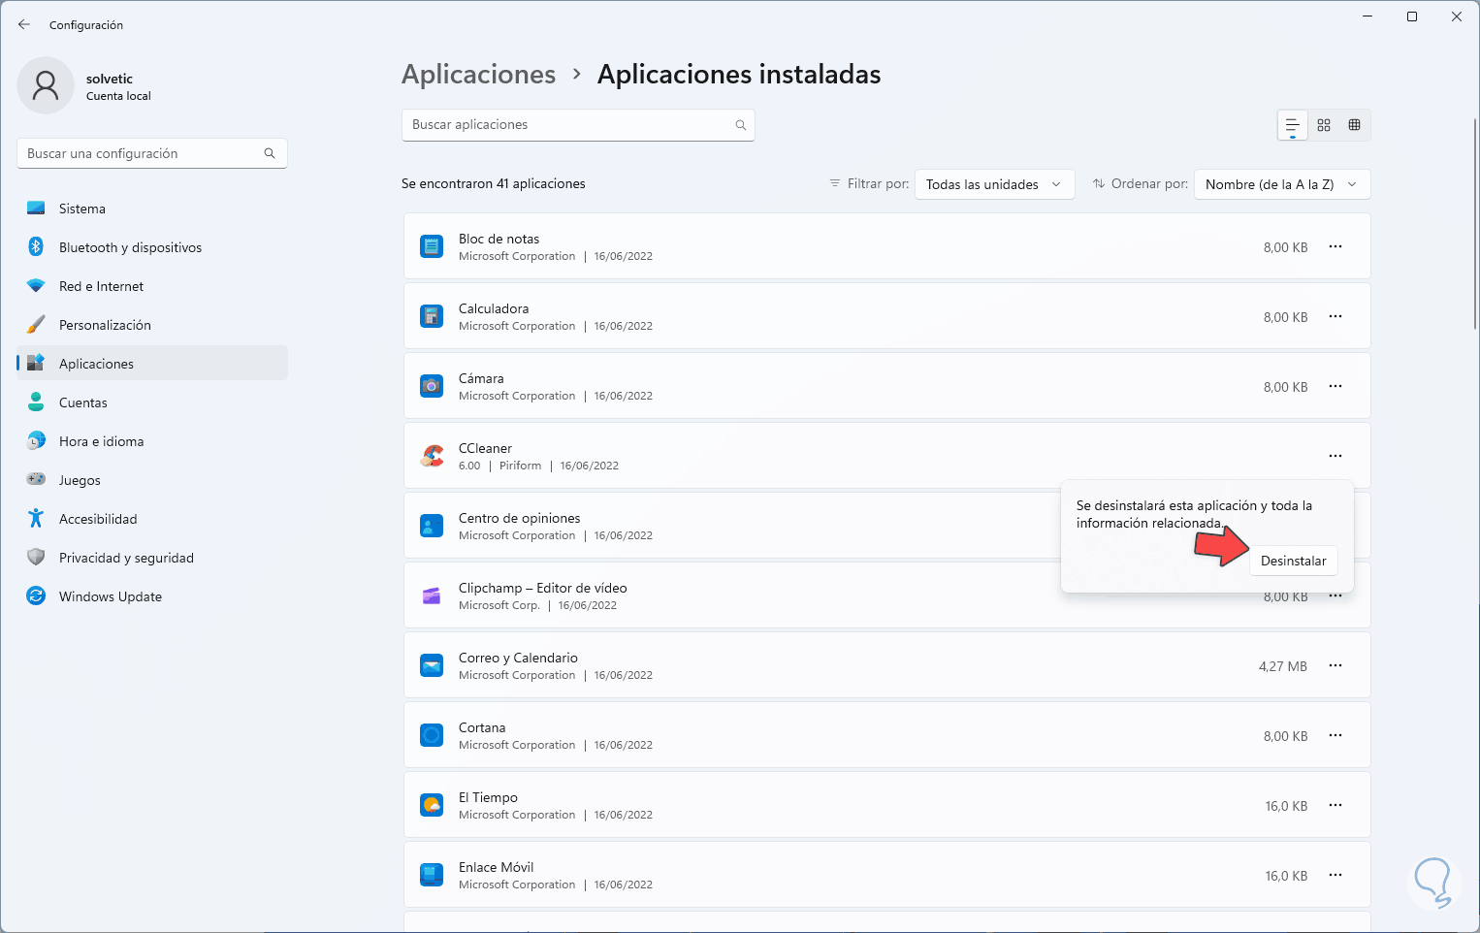The image size is (1480, 933).
Task: Go to Bluetooth y dispositivos section
Action: [130, 247]
